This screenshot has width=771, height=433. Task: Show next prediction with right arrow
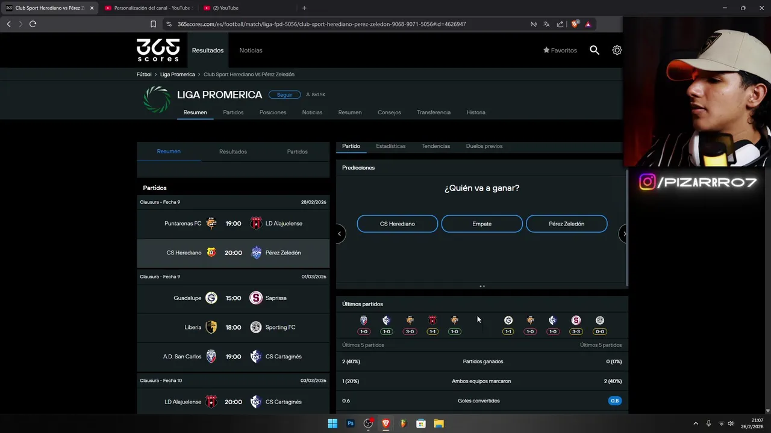tap(624, 233)
